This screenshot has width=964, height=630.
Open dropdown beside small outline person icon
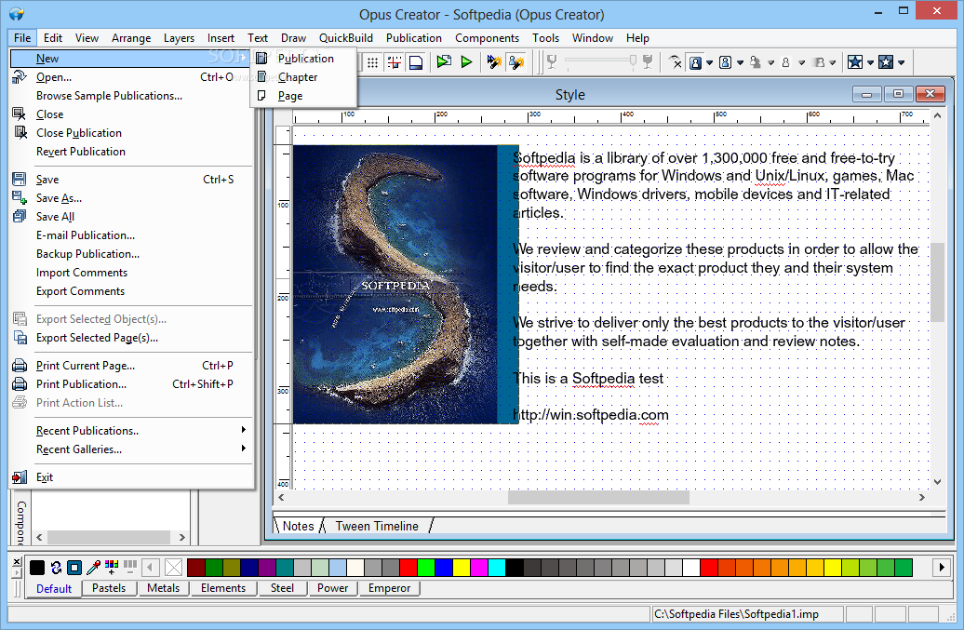pyautogui.click(x=802, y=62)
